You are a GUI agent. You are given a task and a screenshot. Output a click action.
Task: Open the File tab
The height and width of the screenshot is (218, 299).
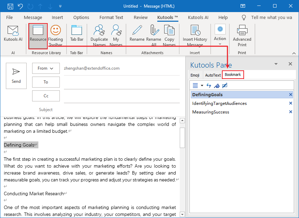pos(9,18)
